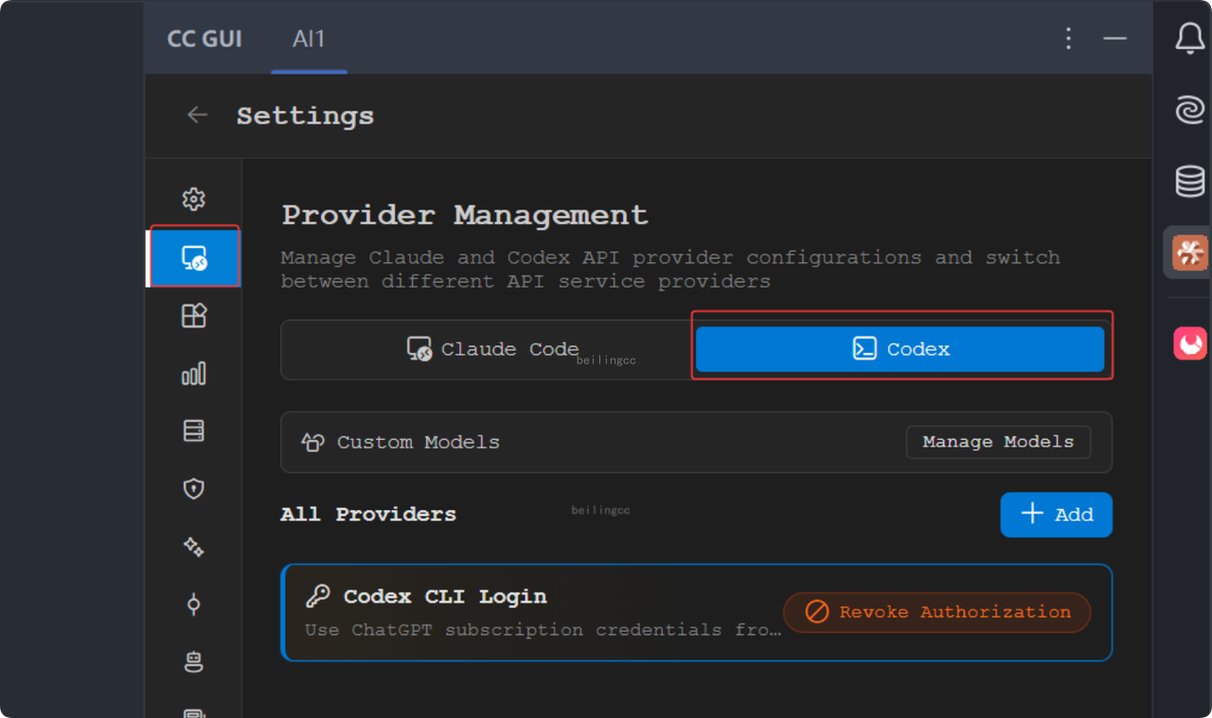Open the spiral tool window icon
Viewport: 1212px width, 718px height.
1190,110
